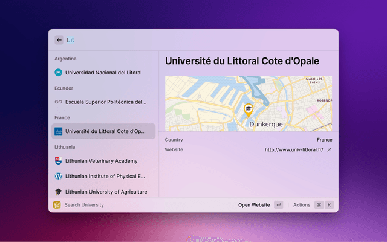Click the Universidad Nacional del Litoral logo icon
This screenshot has width=387, height=242.
[x=59, y=73]
